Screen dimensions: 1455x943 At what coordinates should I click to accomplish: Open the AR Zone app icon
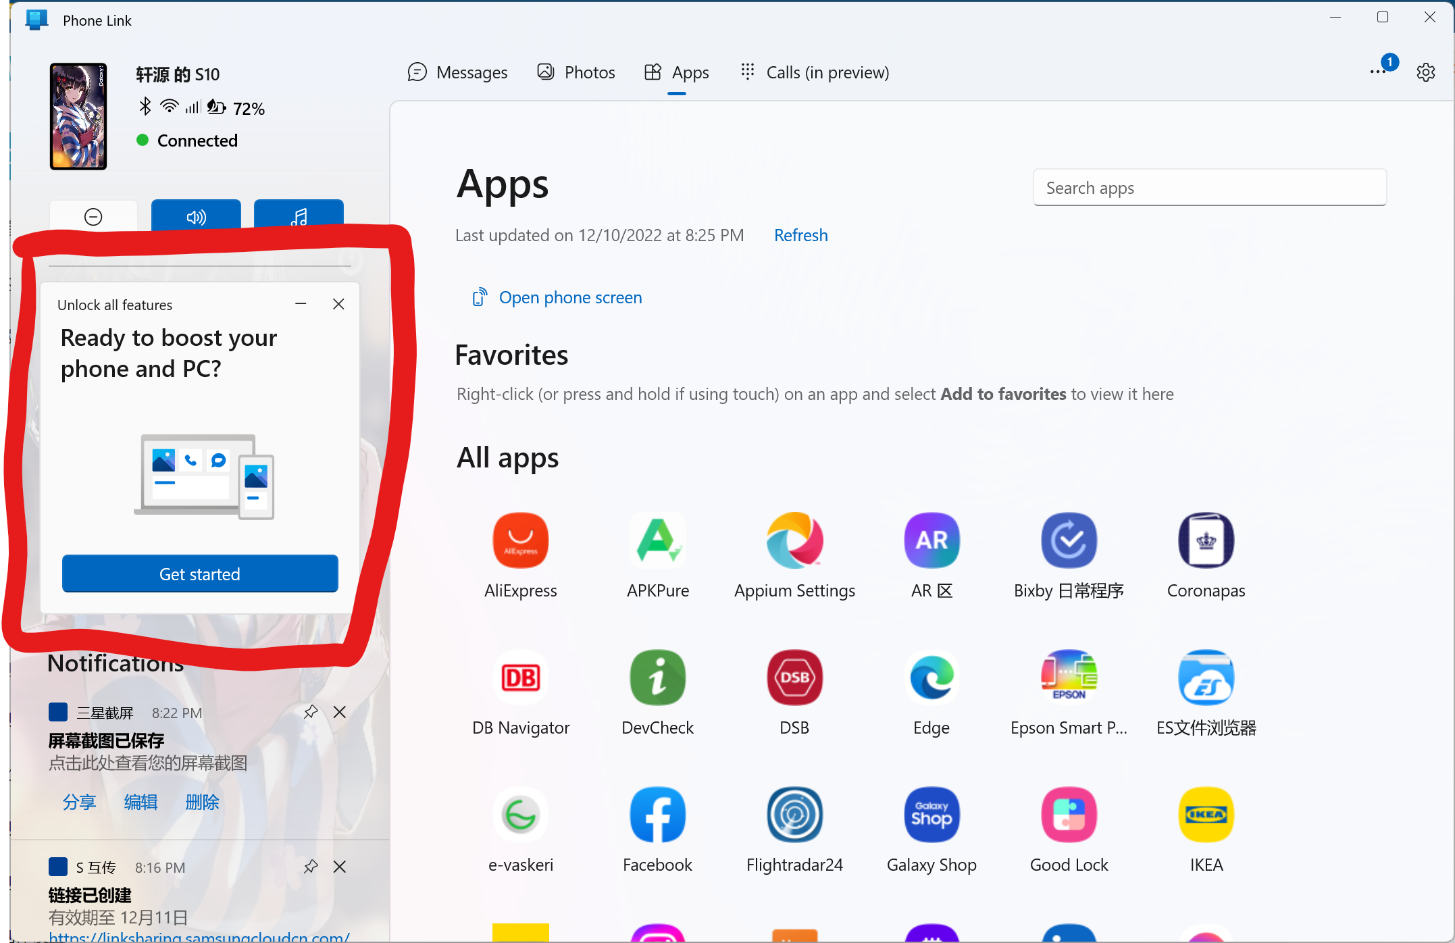[x=931, y=540]
